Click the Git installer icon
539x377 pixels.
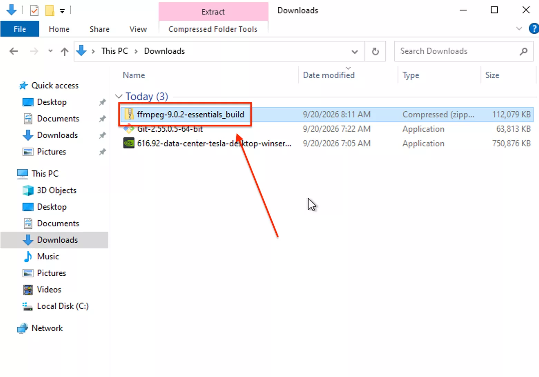(x=129, y=129)
